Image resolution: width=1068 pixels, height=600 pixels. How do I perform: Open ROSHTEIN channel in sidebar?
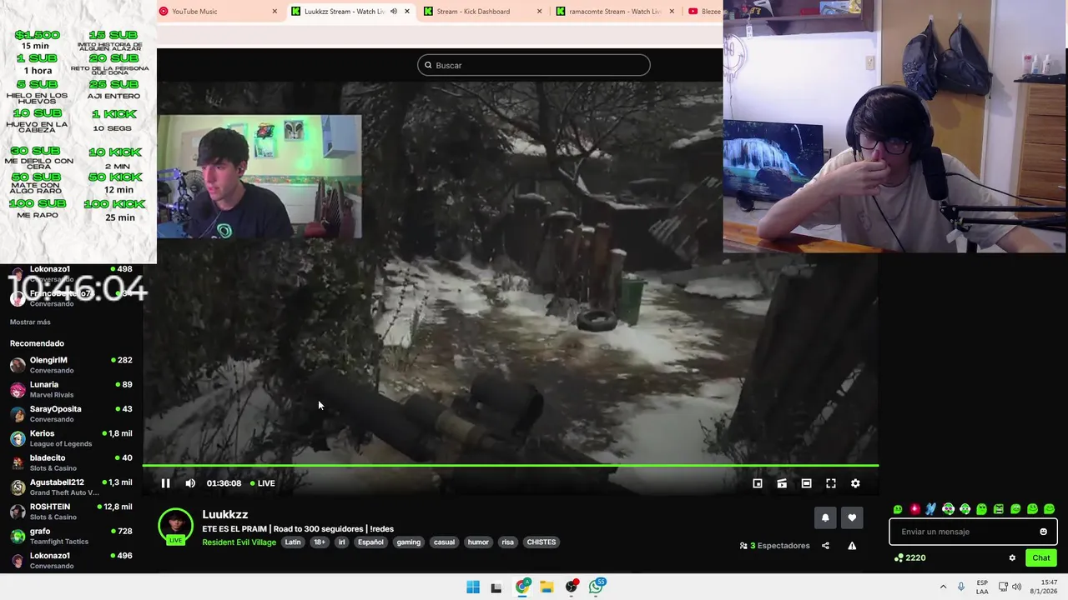(71, 512)
